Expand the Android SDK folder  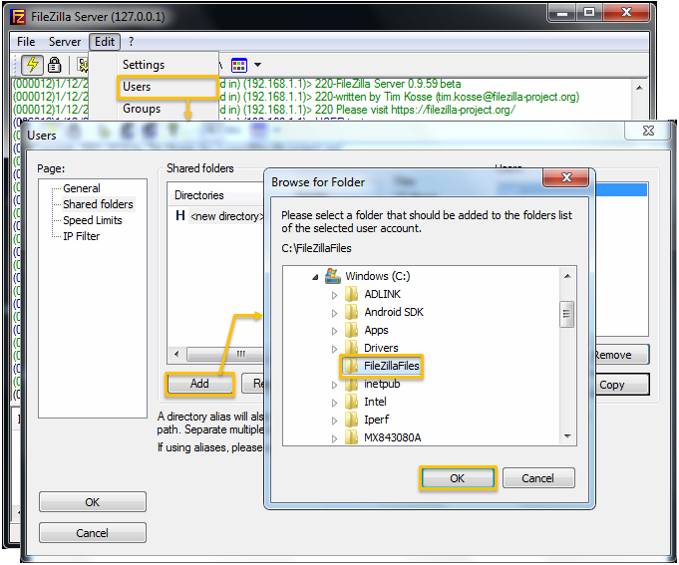click(334, 313)
